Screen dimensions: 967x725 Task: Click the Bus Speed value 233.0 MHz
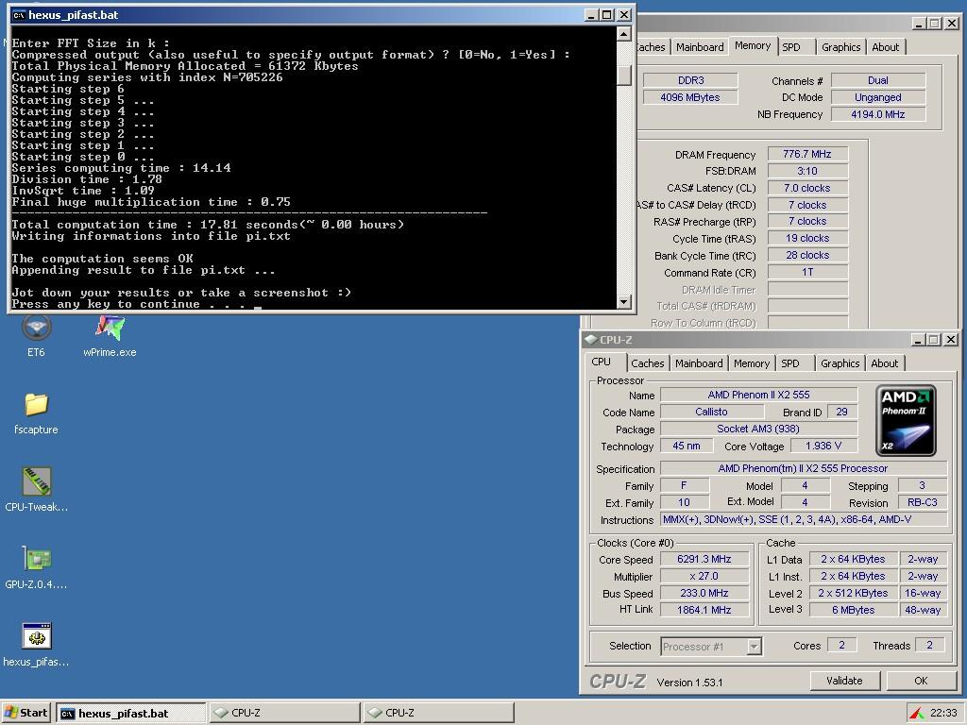(x=704, y=593)
